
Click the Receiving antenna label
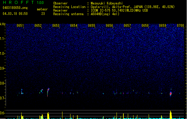coord(68,14)
